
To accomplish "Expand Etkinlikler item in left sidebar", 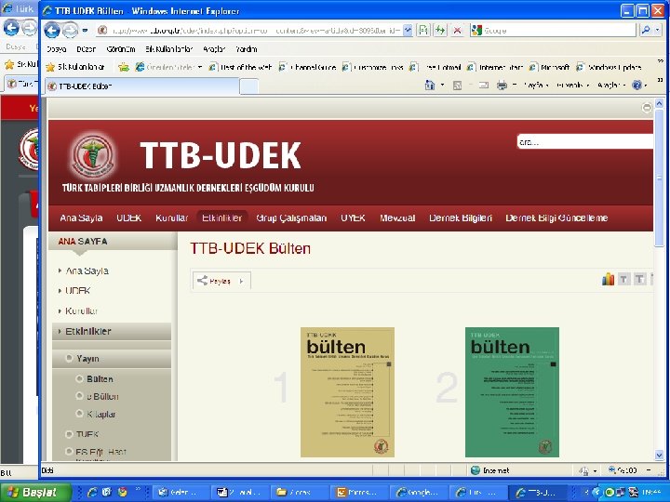I will [112, 331].
